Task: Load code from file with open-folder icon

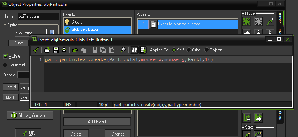Action: 47,50
